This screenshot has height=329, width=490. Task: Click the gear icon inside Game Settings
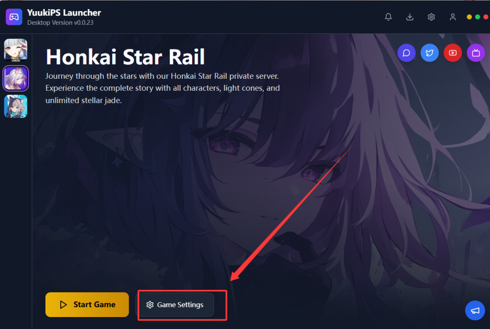pos(150,305)
